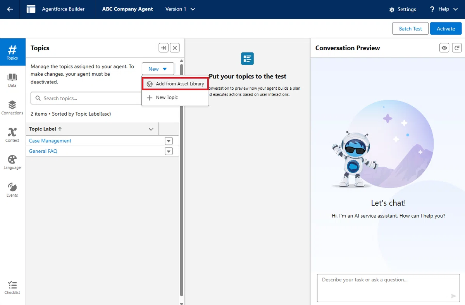
Task: Open the General FAQ row actions dropdown
Action: 169,151
